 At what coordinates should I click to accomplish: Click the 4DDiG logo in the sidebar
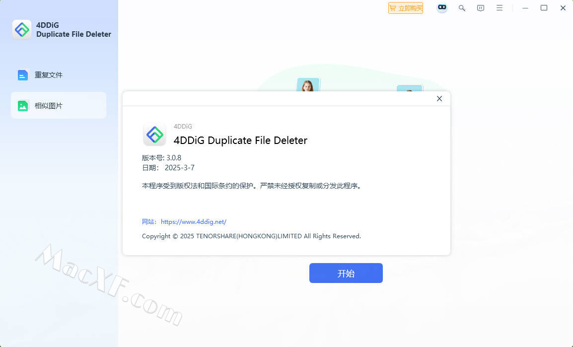pyautogui.click(x=21, y=30)
